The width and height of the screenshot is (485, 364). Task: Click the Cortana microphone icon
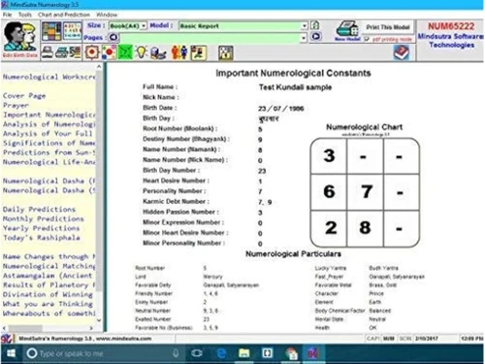tap(176, 353)
